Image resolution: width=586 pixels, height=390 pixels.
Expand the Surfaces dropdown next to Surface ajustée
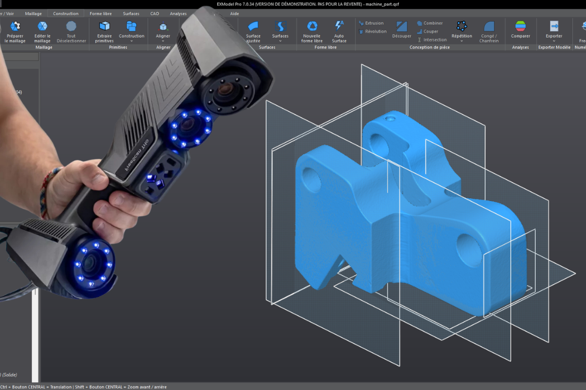[x=280, y=41]
